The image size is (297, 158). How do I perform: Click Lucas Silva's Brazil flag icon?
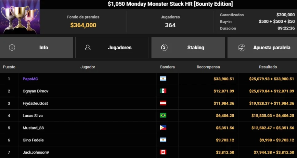(163, 115)
